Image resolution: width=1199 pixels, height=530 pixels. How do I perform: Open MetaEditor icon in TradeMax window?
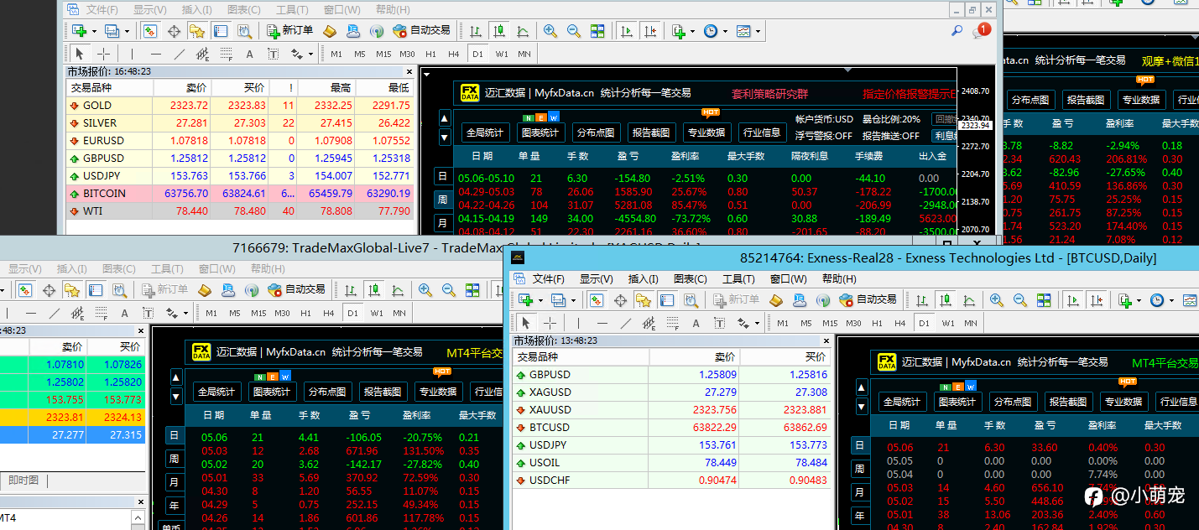204,289
